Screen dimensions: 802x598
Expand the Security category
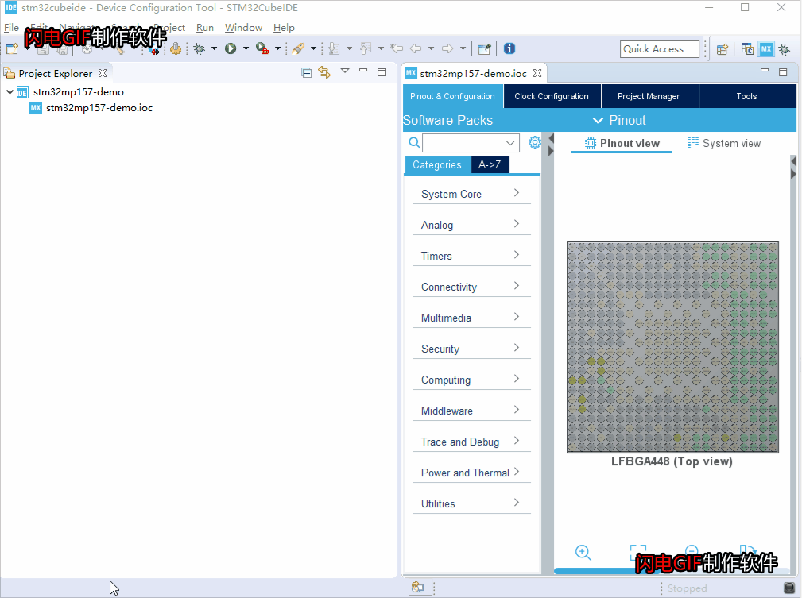(471, 349)
